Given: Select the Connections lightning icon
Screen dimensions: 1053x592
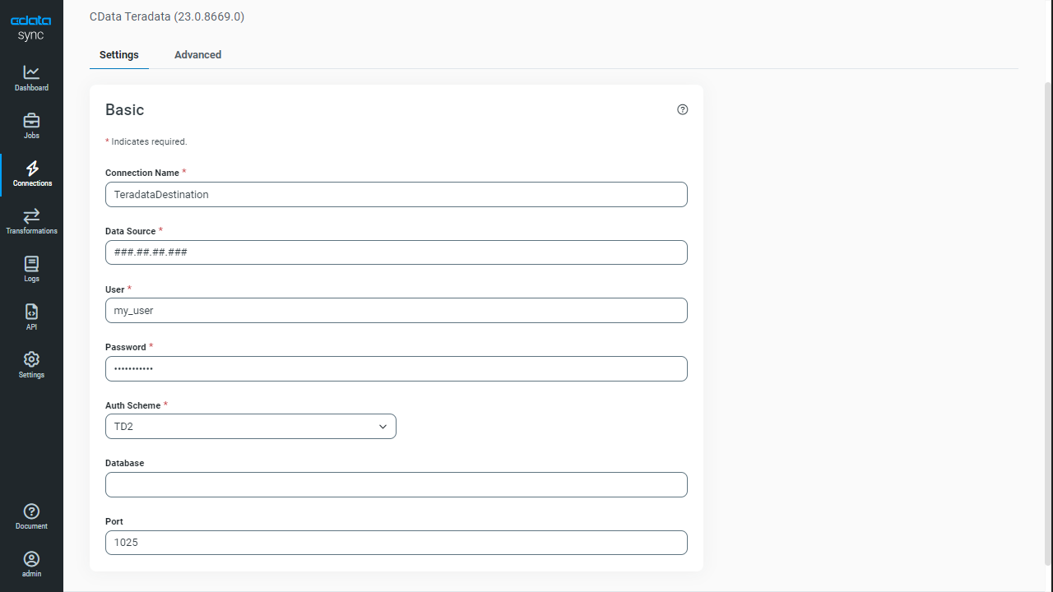Looking at the screenshot, I should [32, 168].
